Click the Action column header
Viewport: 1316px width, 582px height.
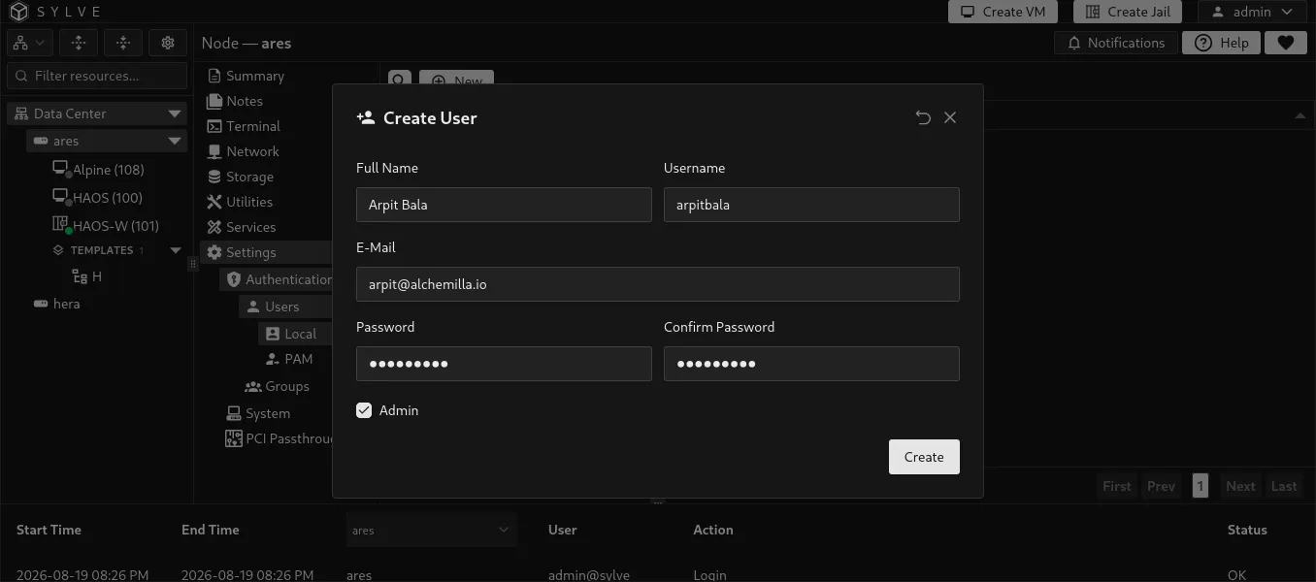[713, 530]
